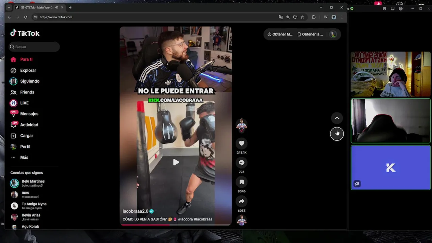This screenshot has width=432, height=243.
Task: Open the Siguiendo feed
Action: 30,81
